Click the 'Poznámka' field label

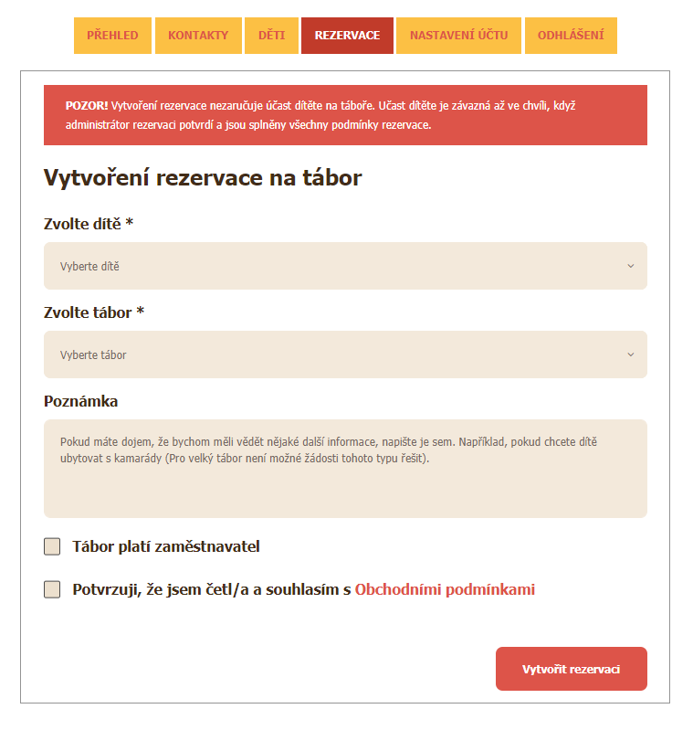click(81, 401)
